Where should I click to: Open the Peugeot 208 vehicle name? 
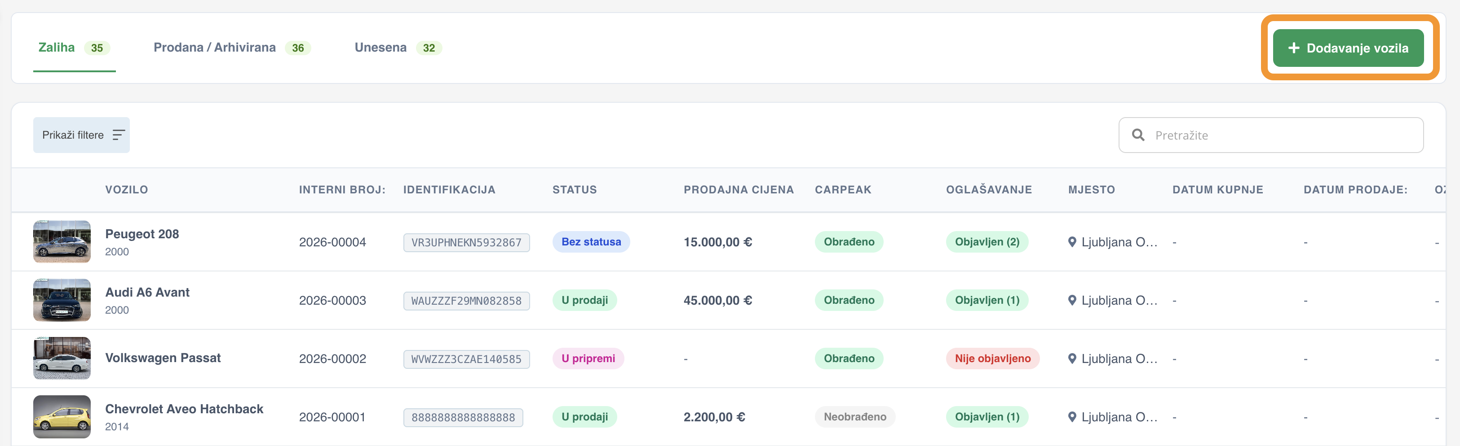tap(142, 234)
